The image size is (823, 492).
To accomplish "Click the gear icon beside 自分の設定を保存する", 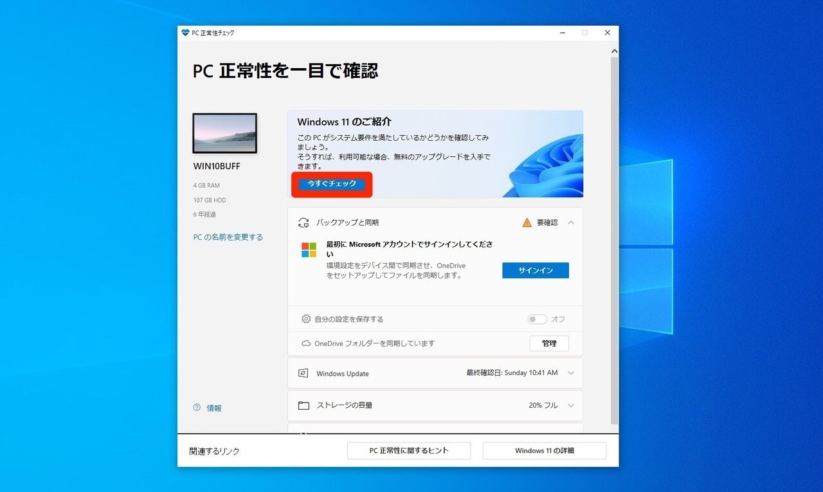I will point(306,319).
